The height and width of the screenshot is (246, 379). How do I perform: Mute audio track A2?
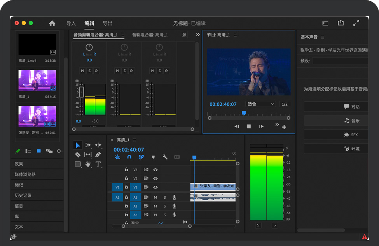[x=155, y=206]
